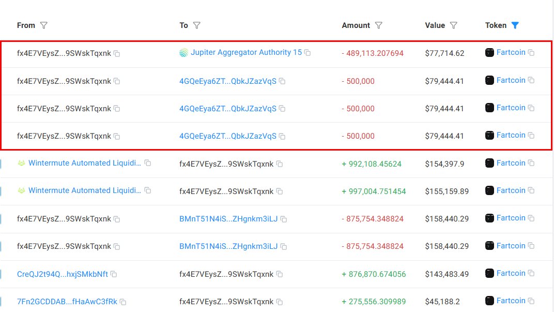This screenshot has width=554, height=312.
Task: Select the amount + 992,108.45624
Action: pyautogui.click(x=372, y=164)
